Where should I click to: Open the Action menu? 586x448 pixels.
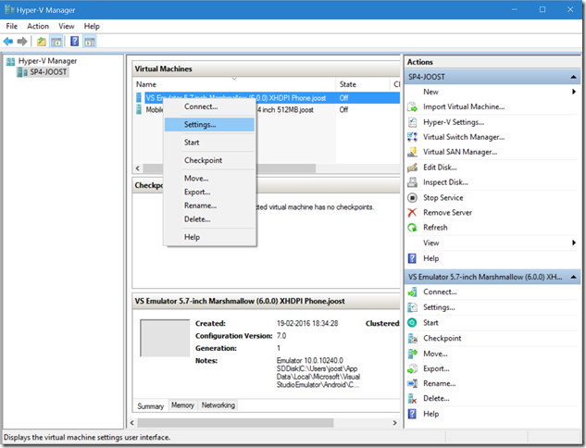[x=38, y=26]
